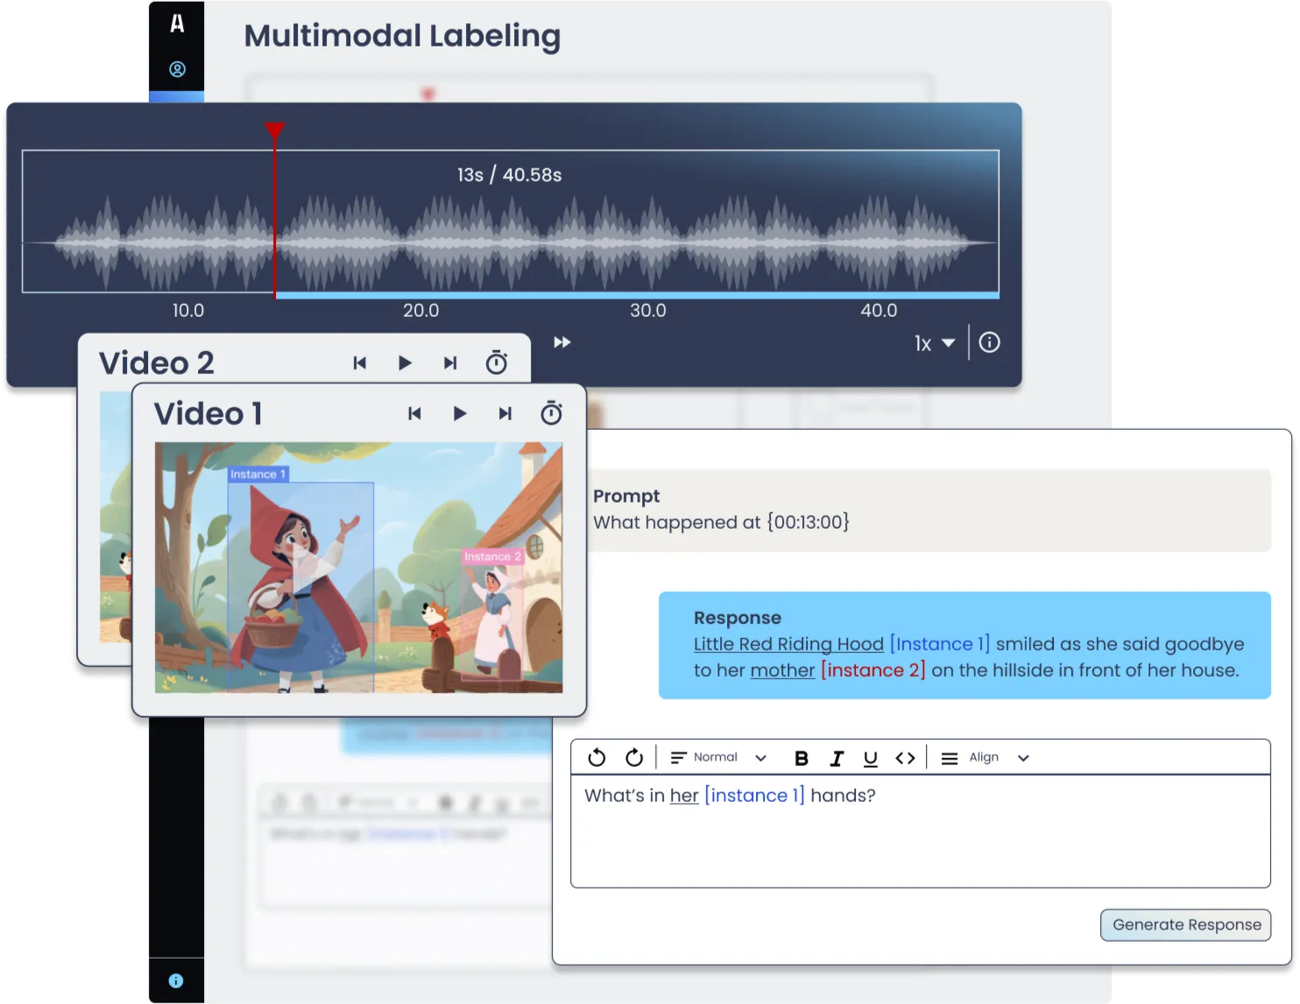Click the mother link in Response
1300x1004 pixels.
coord(782,671)
